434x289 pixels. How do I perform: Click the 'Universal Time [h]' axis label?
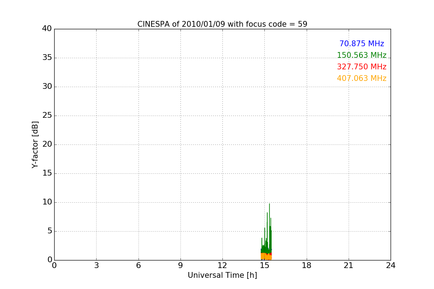point(222,275)
